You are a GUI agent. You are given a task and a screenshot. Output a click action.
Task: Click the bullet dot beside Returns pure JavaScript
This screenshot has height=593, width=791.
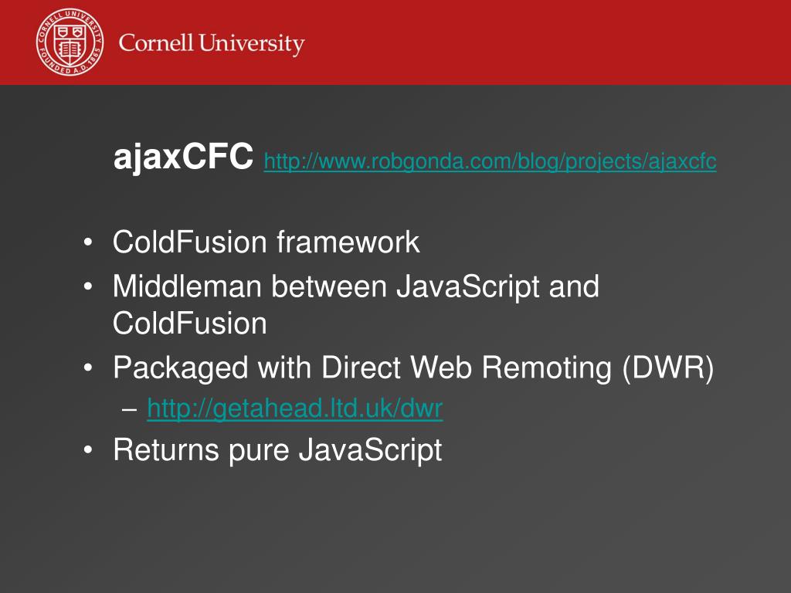coord(88,450)
